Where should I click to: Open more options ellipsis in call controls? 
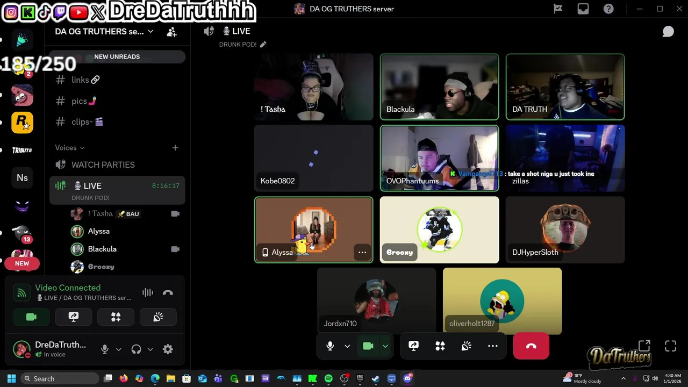[493, 346]
